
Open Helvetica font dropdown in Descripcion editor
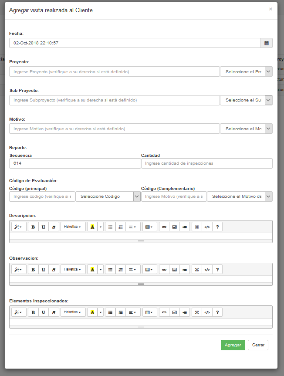tap(73, 227)
